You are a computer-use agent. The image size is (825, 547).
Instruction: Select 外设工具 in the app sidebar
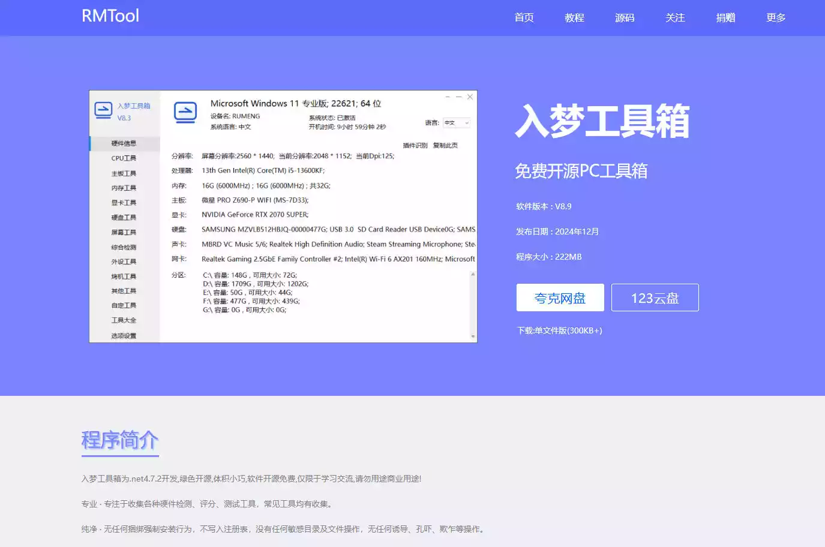click(x=124, y=262)
